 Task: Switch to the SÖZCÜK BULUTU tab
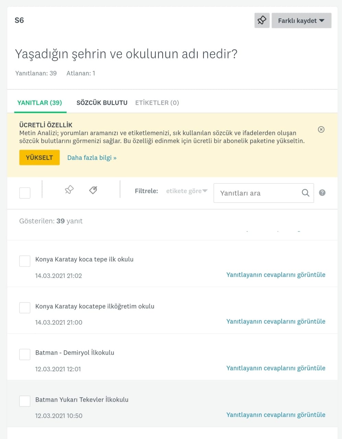pos(102,102)
